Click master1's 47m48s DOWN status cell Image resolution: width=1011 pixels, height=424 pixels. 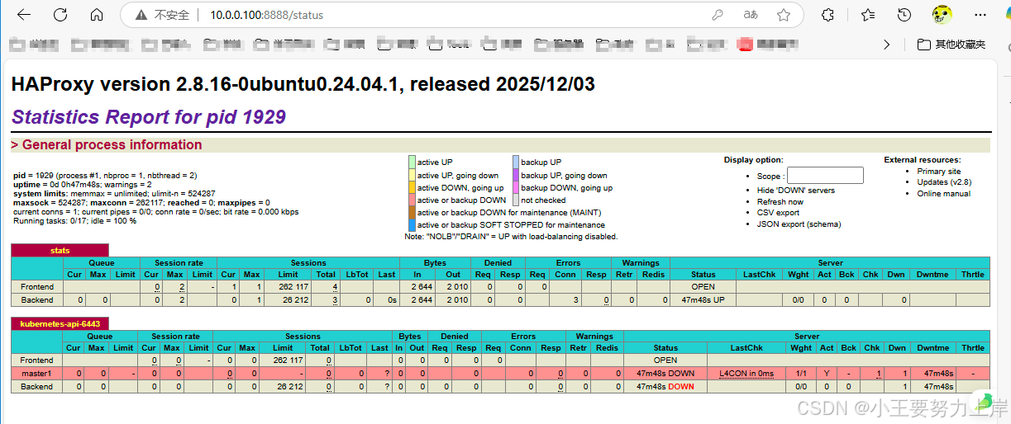point(665,374)
